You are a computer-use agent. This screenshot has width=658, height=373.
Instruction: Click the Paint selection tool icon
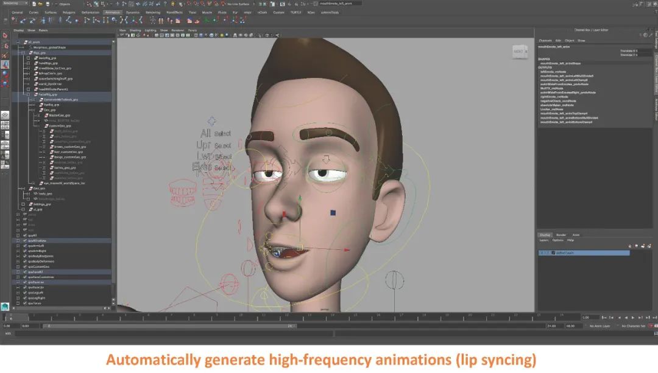coord(5,54)
